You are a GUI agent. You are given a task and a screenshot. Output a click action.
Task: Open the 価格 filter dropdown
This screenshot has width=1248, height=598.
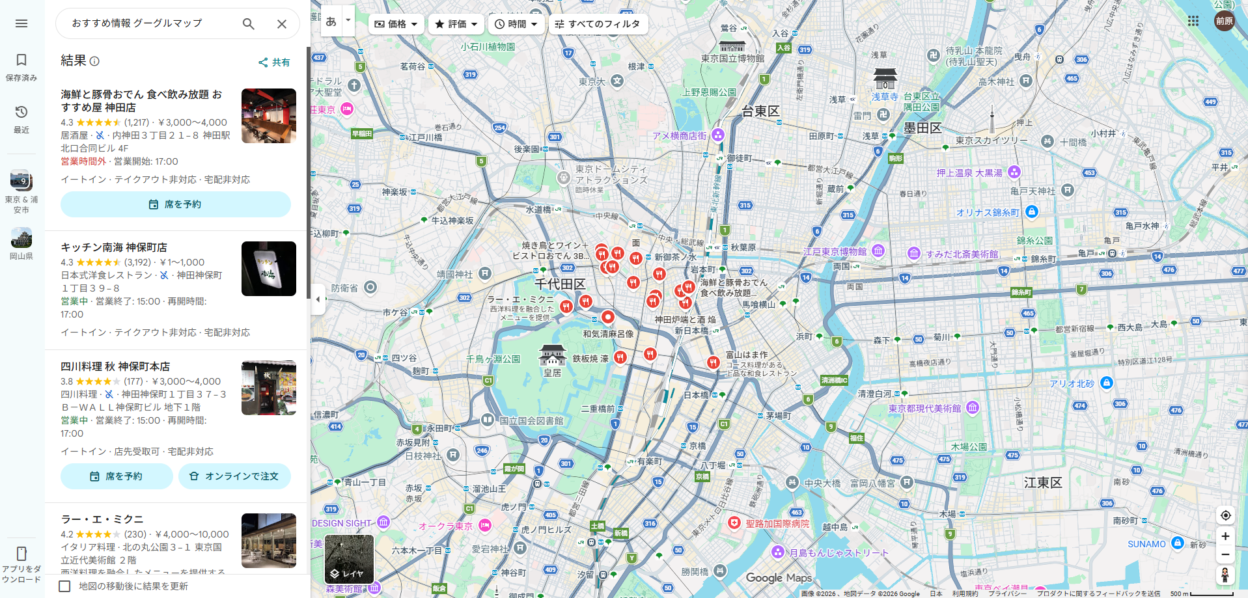pyautogui.click(x=396, y=24)
